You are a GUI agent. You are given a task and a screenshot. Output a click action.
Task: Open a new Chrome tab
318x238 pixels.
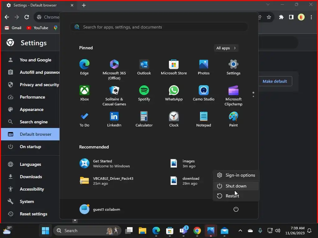84,5
